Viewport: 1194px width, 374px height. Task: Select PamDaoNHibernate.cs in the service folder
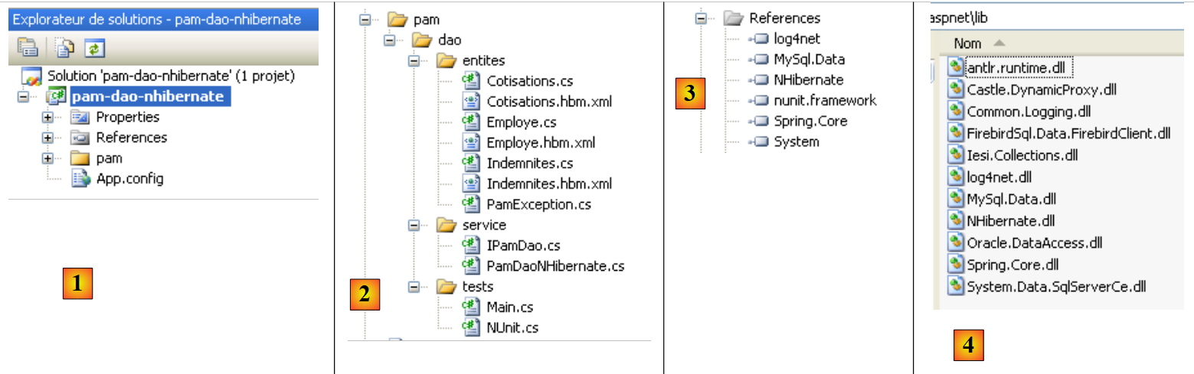[554, 266]
